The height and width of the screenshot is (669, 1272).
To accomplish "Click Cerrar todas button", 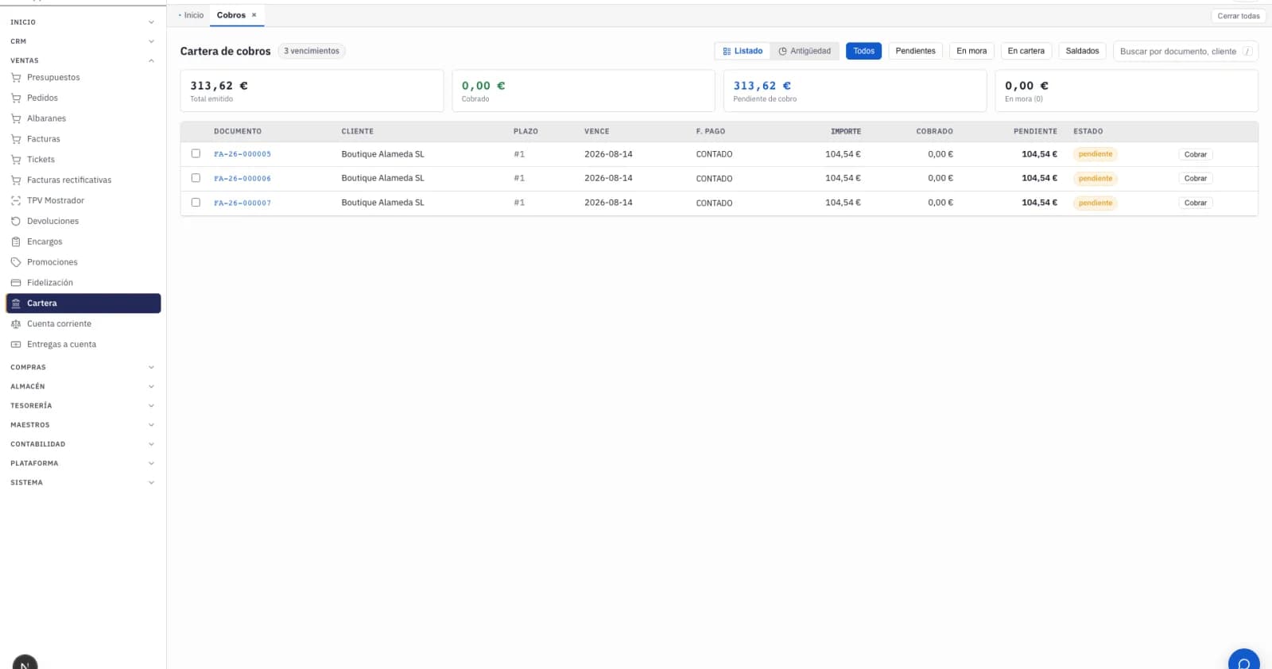I will click(1239, 16).
